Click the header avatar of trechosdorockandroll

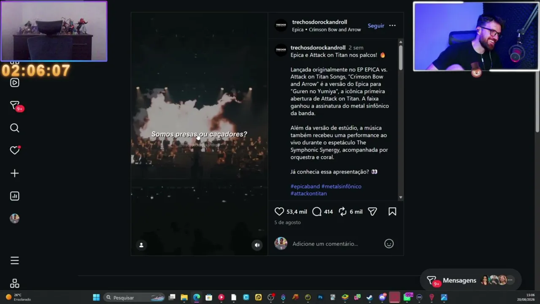[x=281, y=25]
